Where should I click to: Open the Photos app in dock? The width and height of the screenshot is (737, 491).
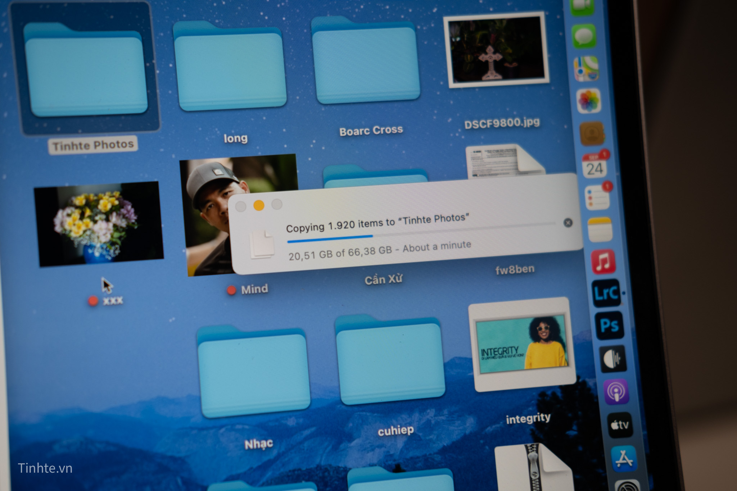[x=589, y=101]
